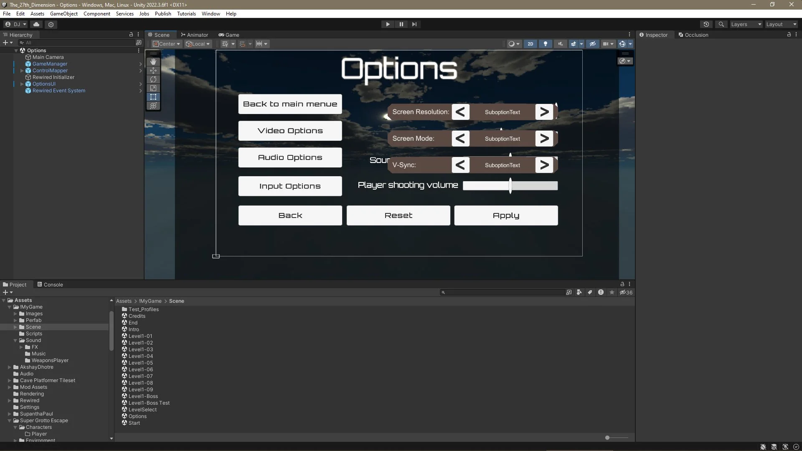Select the Move tool in scene toolbar

pos(153,71)
